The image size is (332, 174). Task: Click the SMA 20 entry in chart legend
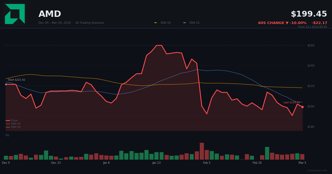pos(13,124)
